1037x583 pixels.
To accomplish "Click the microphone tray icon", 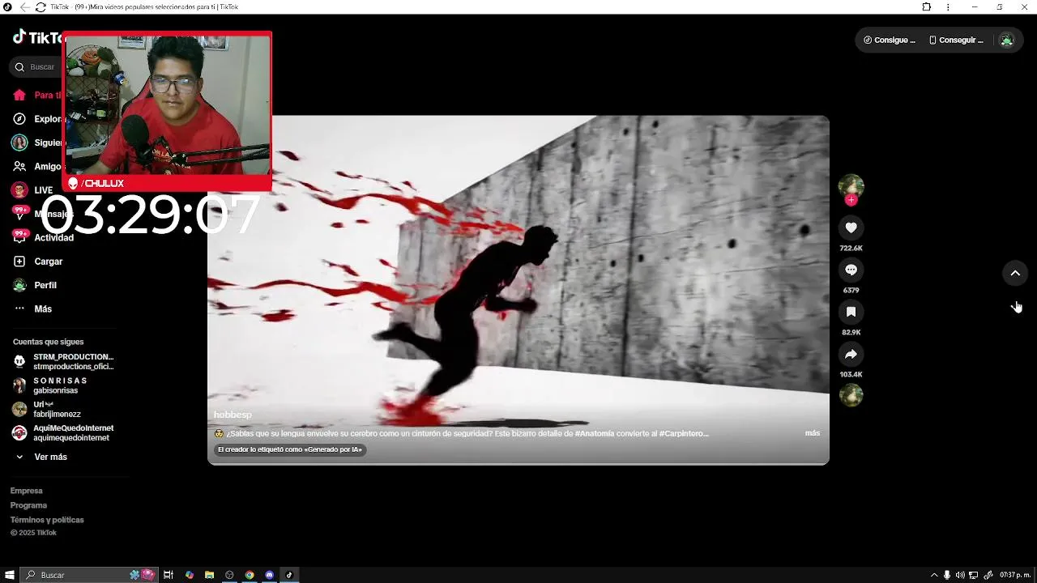I will [947, 575].
